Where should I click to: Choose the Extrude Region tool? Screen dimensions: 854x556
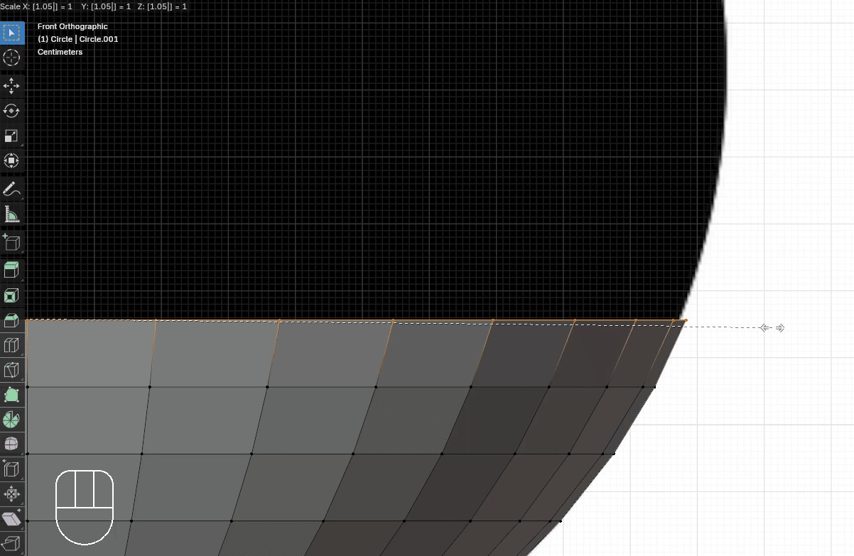12,270
